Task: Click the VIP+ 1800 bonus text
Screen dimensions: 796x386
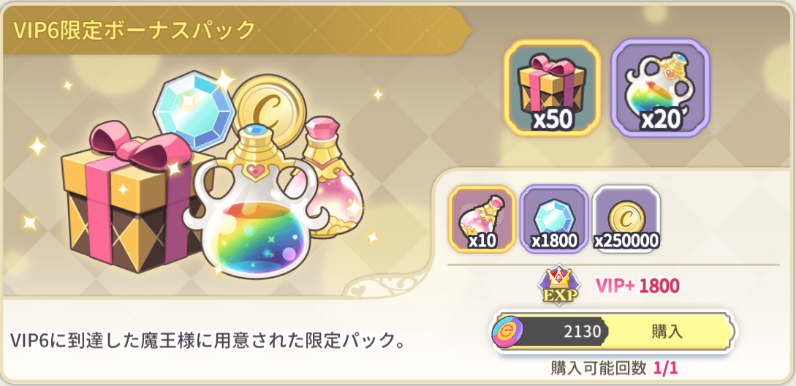Action: click(x=637, y=287)
